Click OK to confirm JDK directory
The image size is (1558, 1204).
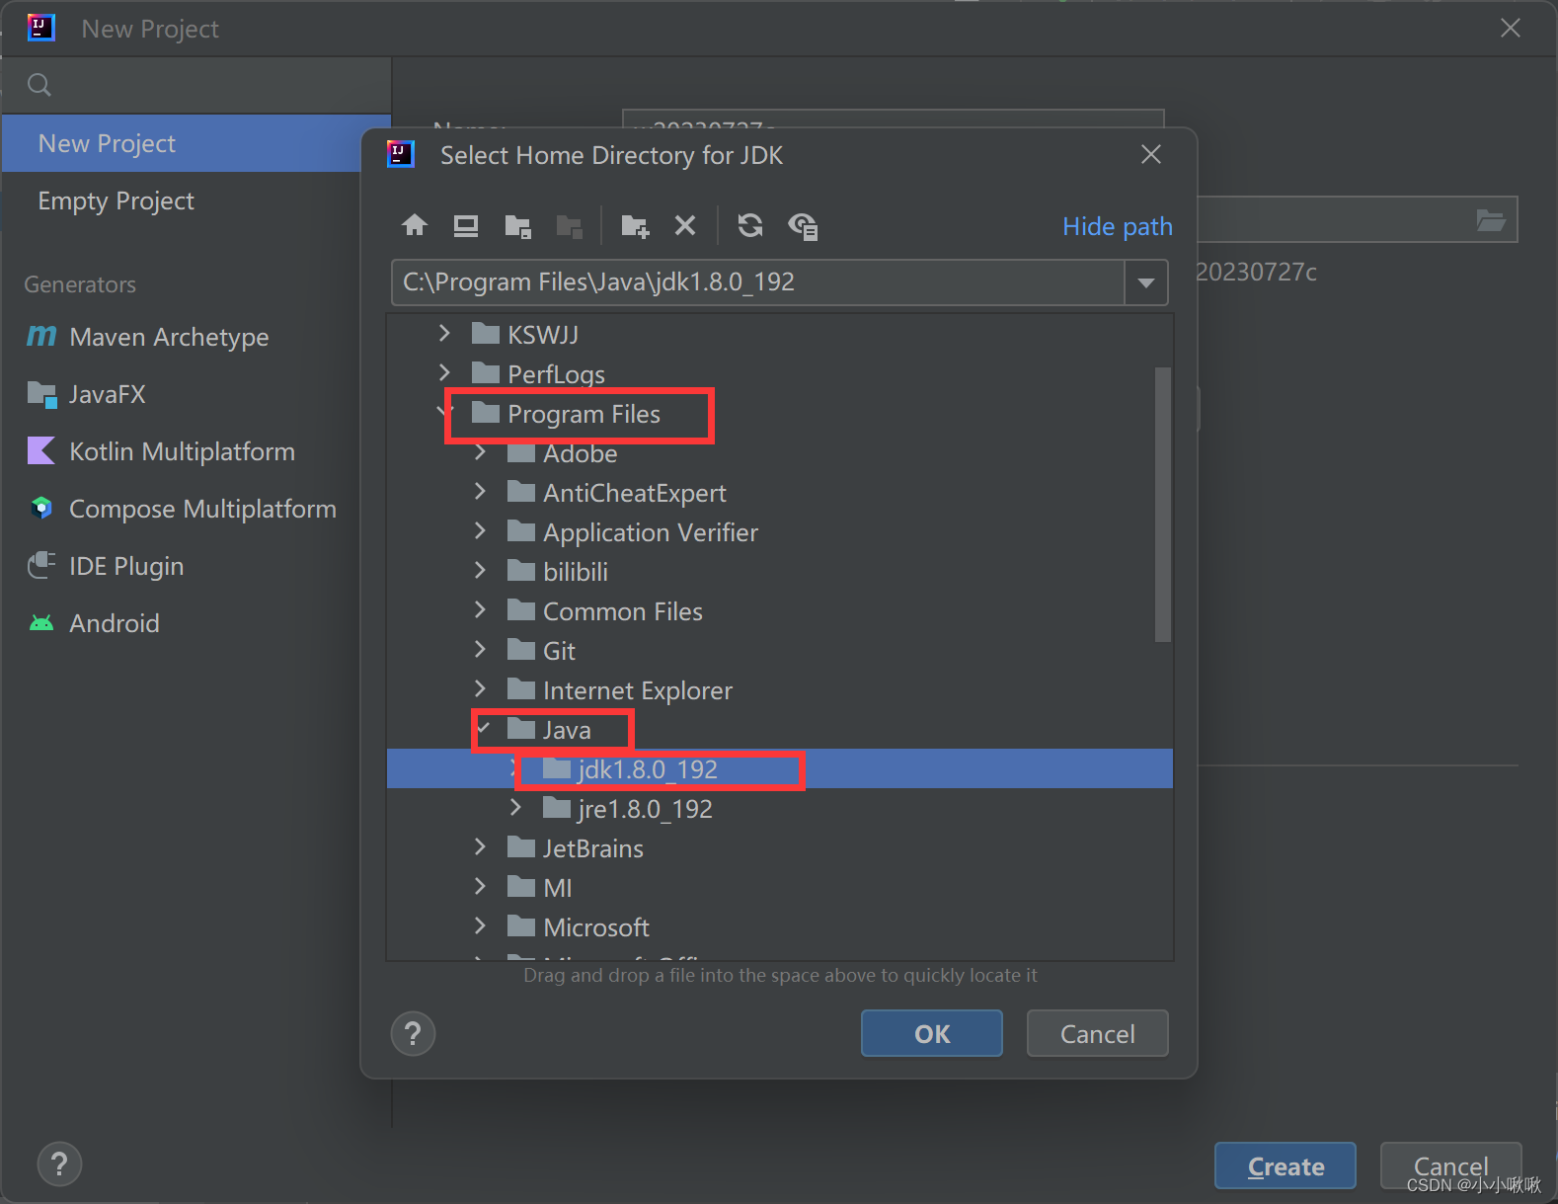pyautogui.click(x=931, y=1033)
